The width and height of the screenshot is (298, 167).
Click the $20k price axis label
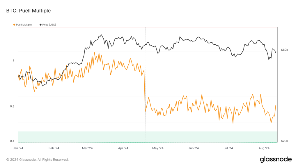pyautogui.click(x=284, y=141)
